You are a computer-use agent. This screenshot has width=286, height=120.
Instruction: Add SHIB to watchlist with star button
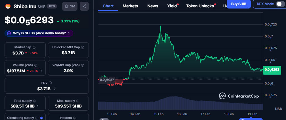(x=70, y=6)
